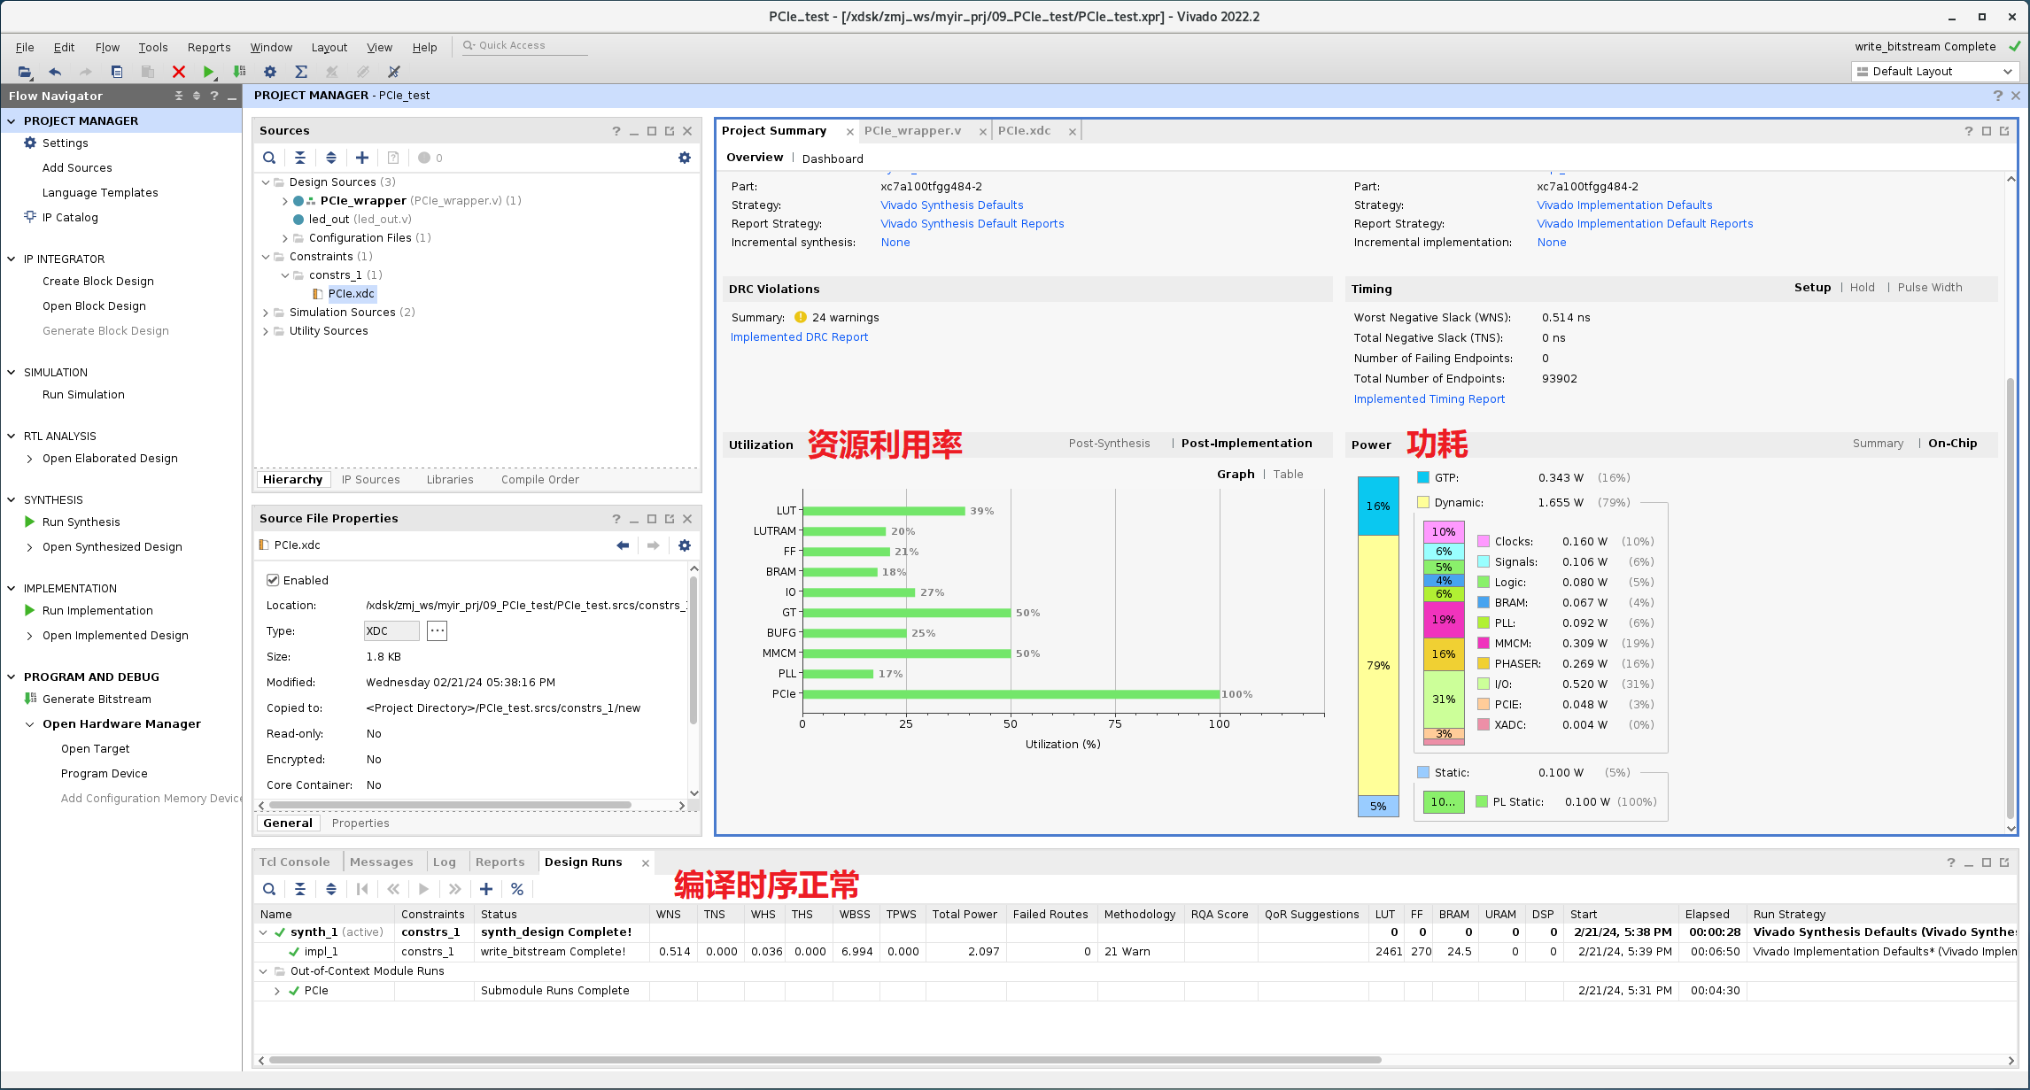Open Settings in Project Manager section
Viewport: 2030px width, 1090px height.
coord(65,143)
